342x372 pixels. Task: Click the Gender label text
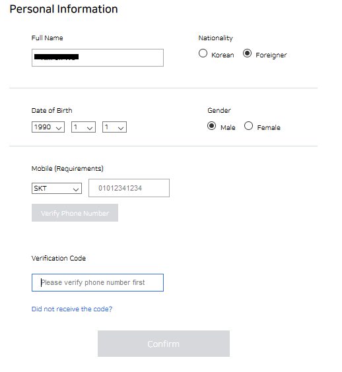pyautogui.click(x=219, y=111)
